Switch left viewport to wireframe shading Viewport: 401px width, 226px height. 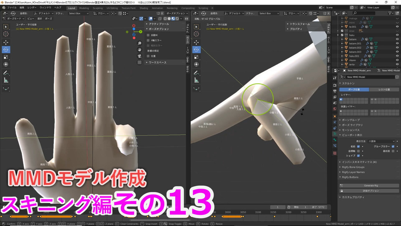pos(165,19)
